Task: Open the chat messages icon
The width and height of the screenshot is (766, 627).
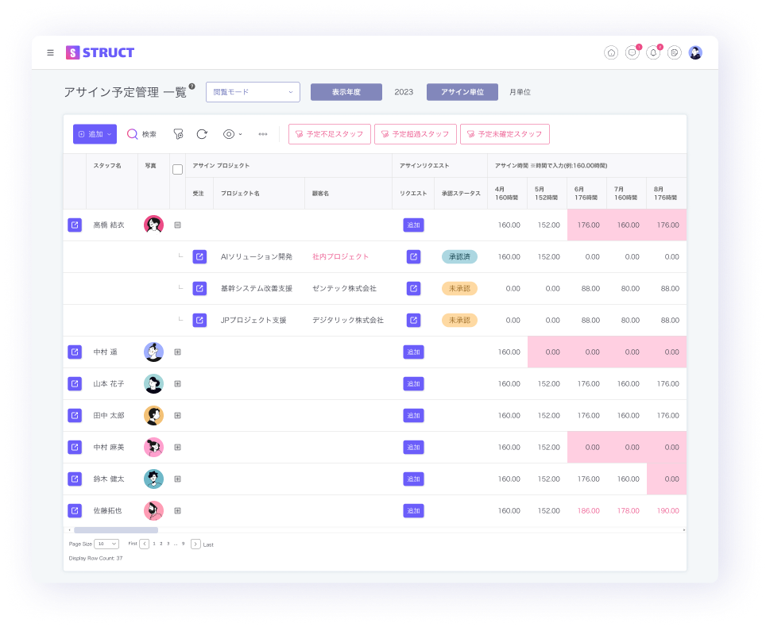Action: [632, 53]
